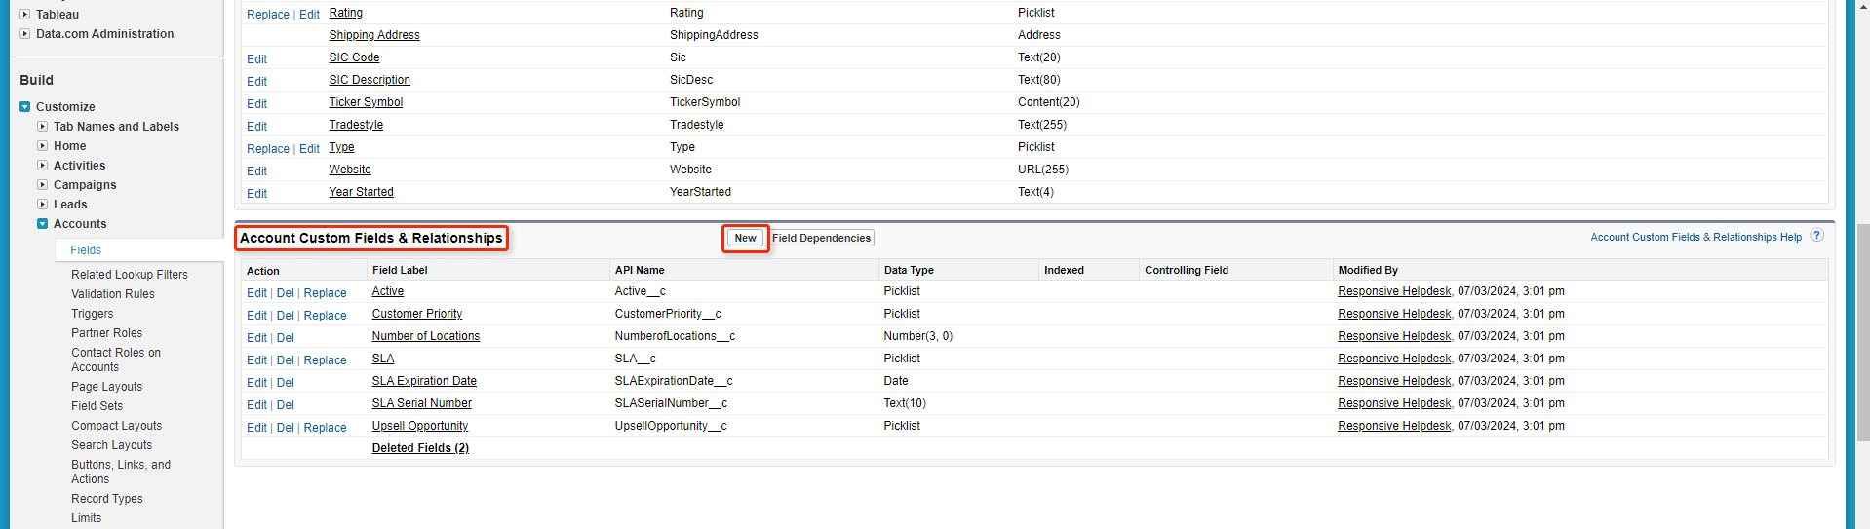Screen dimensions: 1870x529
Task: Collapse the Customize section
Action: (x=25, y=107)
